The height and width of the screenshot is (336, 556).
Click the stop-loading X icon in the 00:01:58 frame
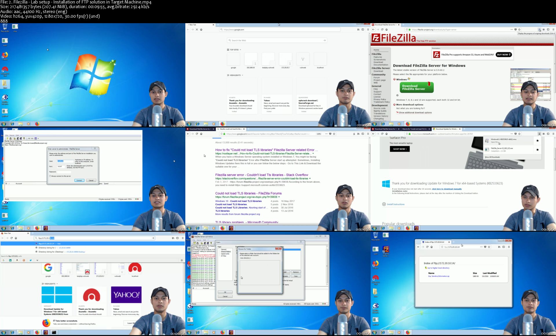(x=197, y=30)
